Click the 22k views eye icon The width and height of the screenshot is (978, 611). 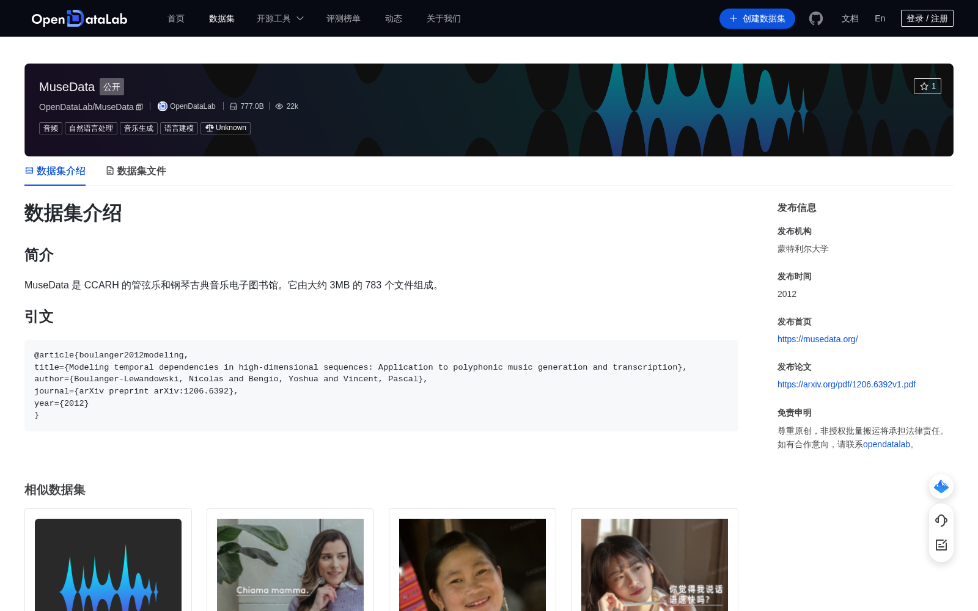coord(279,106)
